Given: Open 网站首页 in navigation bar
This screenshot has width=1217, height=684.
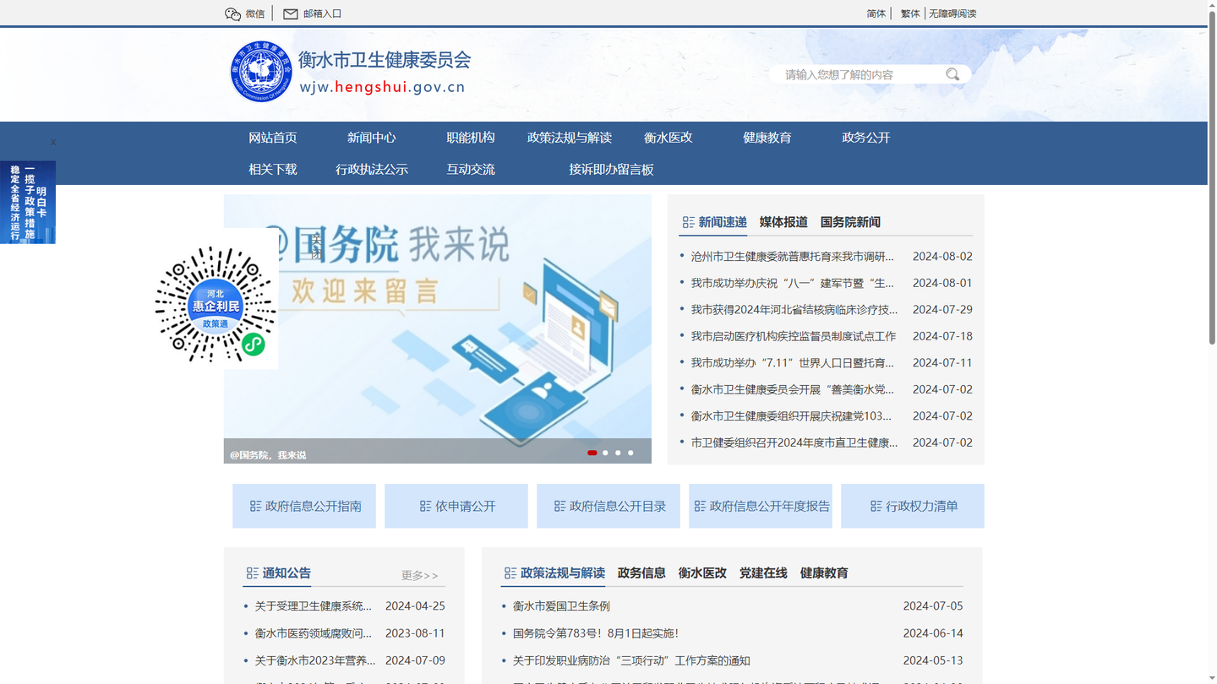Looking at the screenshot, I should coord(273,138).
